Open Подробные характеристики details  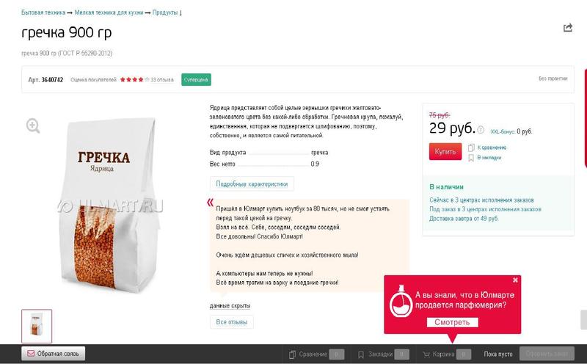point(252,184)
